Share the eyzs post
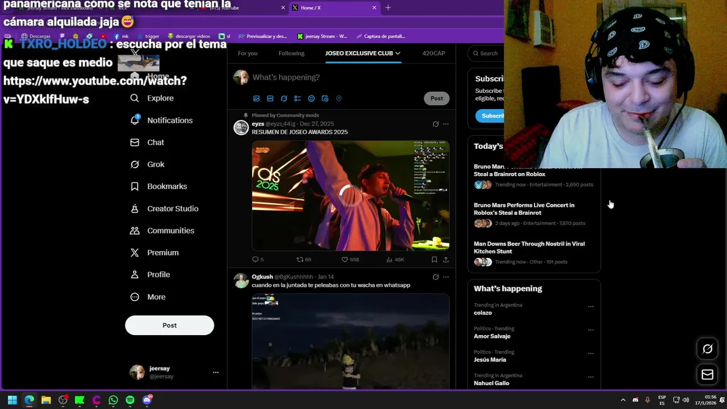Screen dimensions: 727x409 click(x=446, y=260)
